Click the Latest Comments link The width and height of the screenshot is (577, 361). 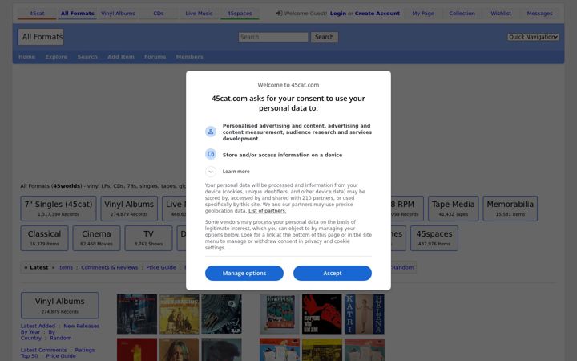pyautogui.click(x=44, y=350)
